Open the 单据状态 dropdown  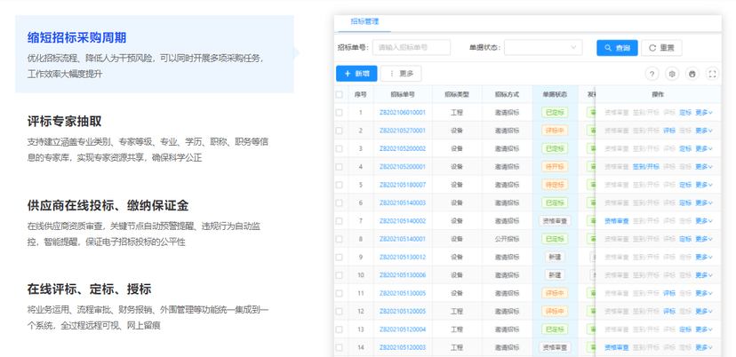click(543, 47)
